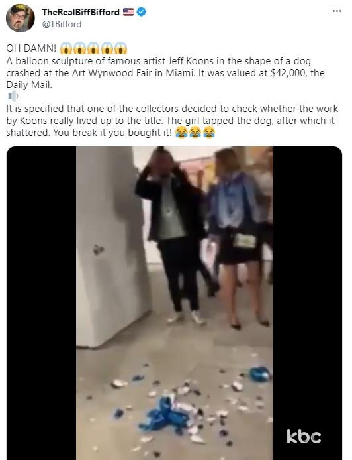Click the TheRealBiffBifford profile avatar
The height and width of the screenshot is (460, 352).
point(21,18)
